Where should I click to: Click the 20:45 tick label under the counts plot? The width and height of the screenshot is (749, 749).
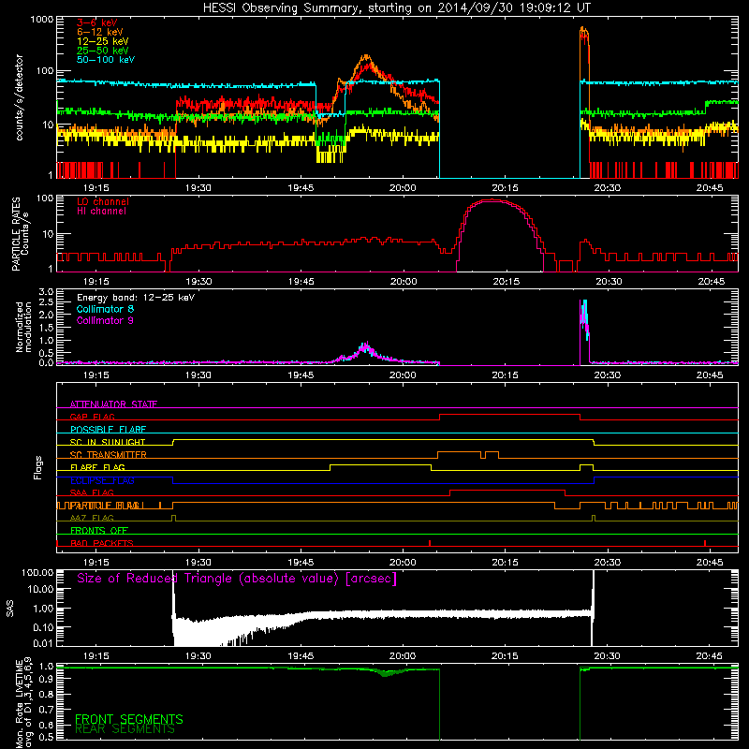click(x=710, y=188)
